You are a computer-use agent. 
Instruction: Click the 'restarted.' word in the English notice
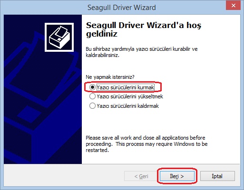(97, 150)
